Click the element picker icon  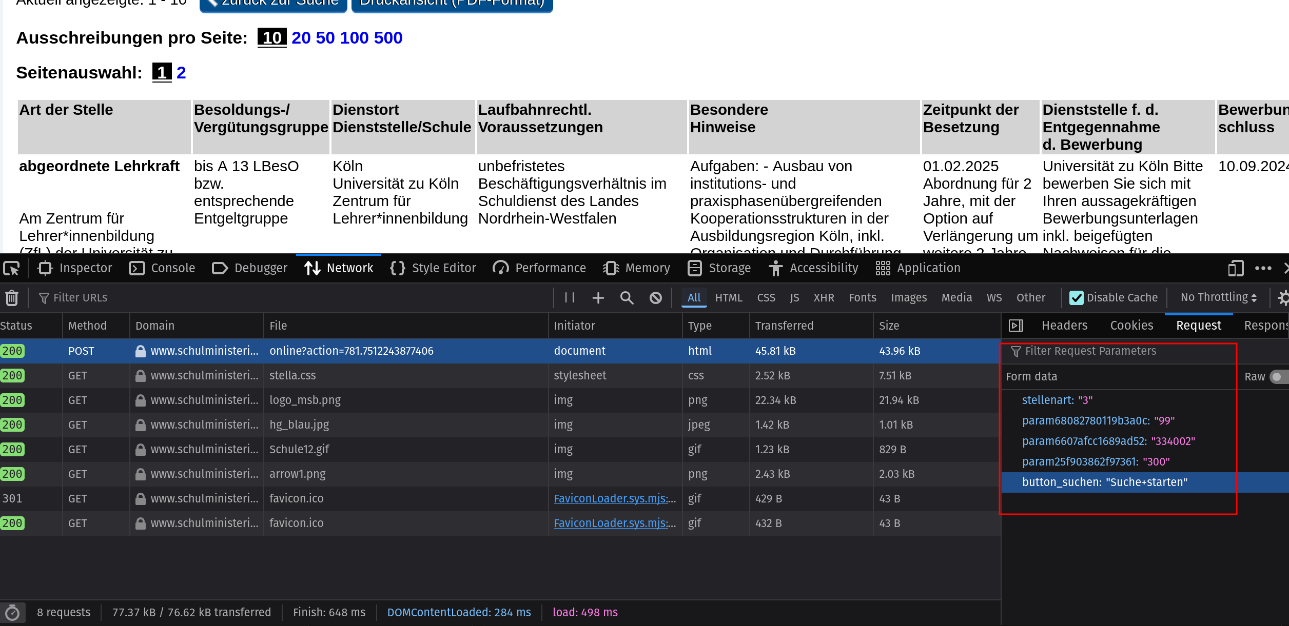click(11, 268)
